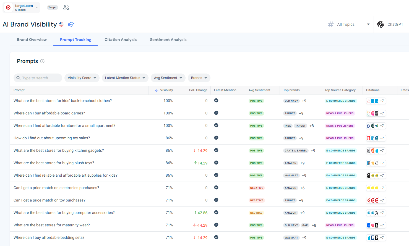Click the search magnifier icon
The height and width of the screenshot is (246, 409).
click(19, 78)
